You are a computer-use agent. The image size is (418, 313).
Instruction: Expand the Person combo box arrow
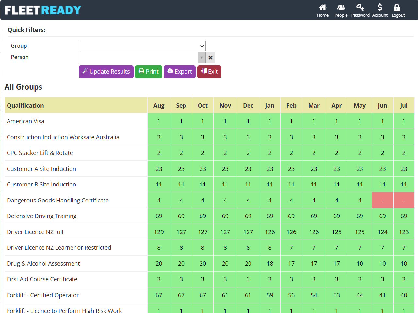click(x=202, y=57)
